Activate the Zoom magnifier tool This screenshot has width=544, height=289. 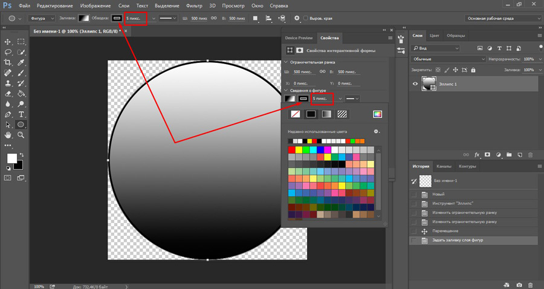coord(21,135)
